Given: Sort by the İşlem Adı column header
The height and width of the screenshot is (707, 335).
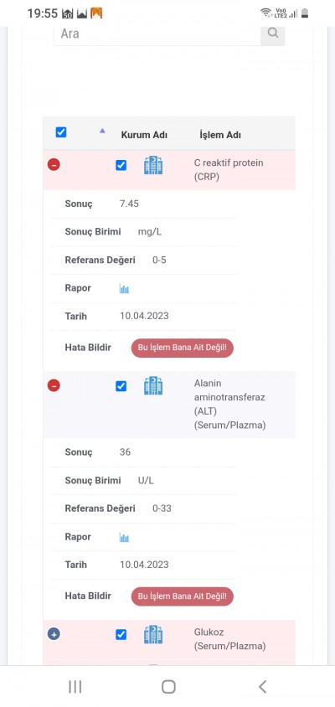Looking at the screenshot, I should point(220,135).
